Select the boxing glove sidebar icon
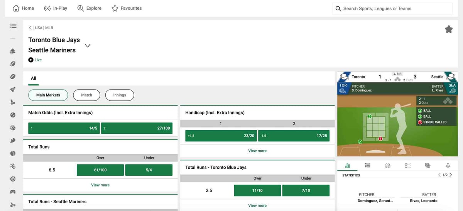Viewport: 463px width, 211px height. [x=13, y=141]
